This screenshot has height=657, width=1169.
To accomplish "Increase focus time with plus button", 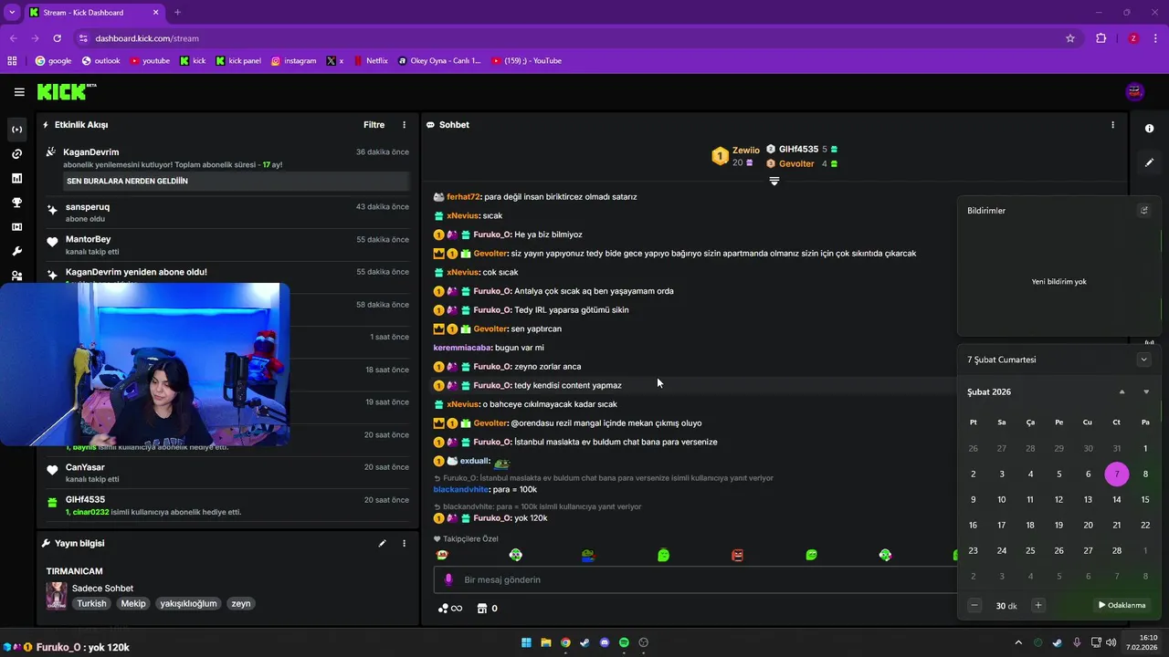I will pyautogui.click(x=1038, y=605).
